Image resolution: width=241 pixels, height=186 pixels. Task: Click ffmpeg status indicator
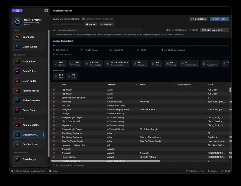click(54, 171)
